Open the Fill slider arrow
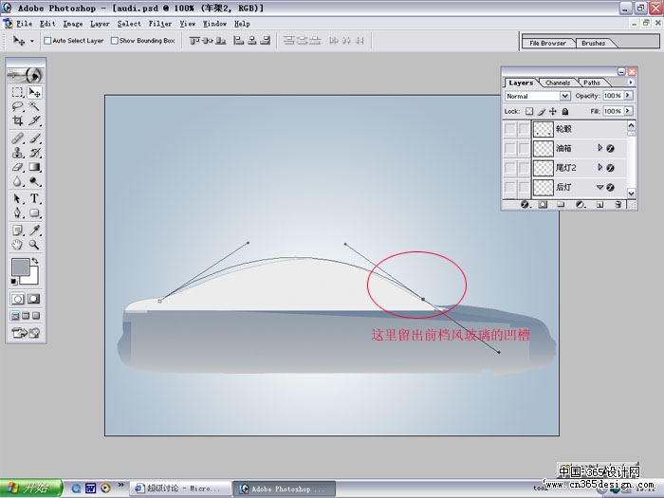The image size is (664, 498). coord(628,111)
